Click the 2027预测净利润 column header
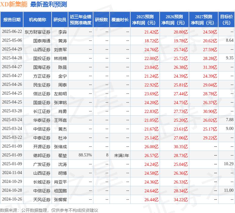 pyautogui.click(x=204, y=19)
